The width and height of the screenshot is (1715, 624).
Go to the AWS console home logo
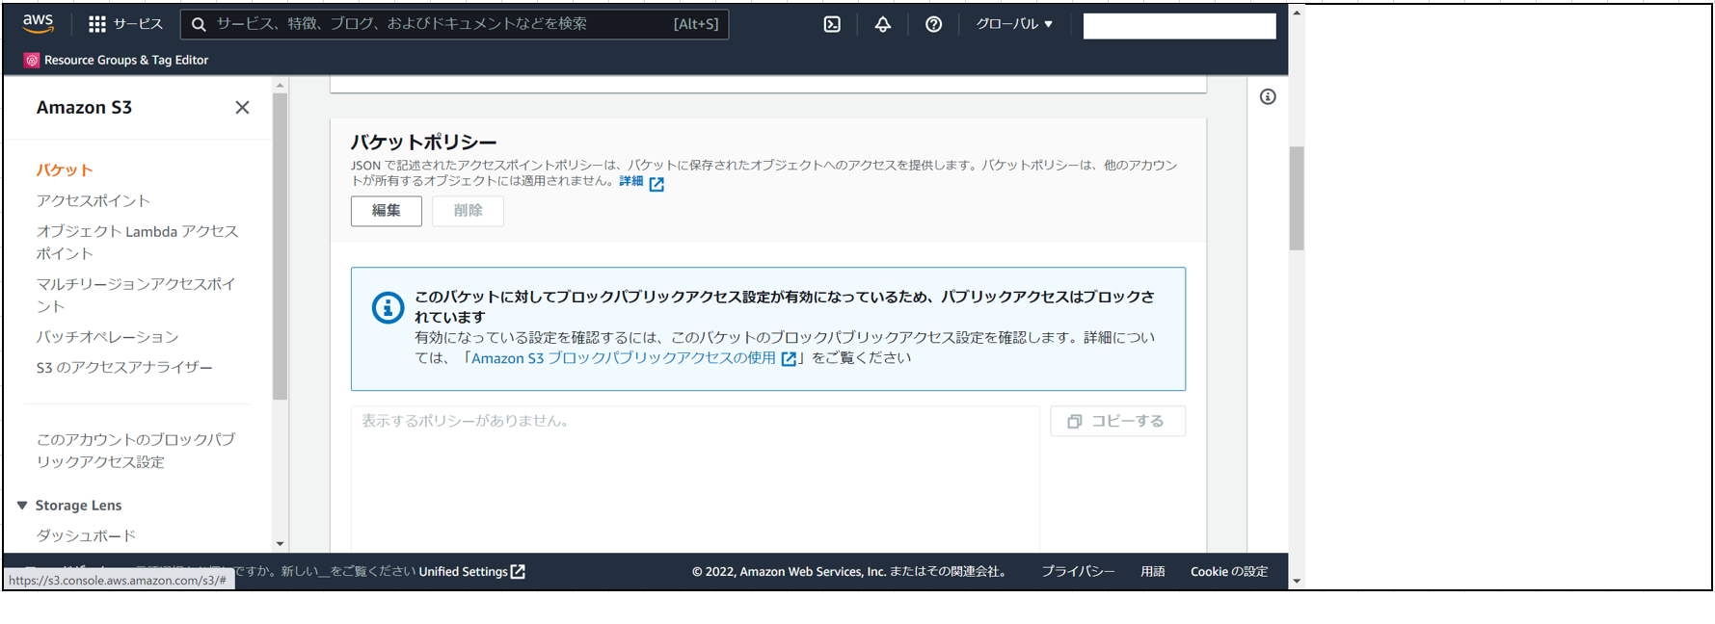pos(38,23)
